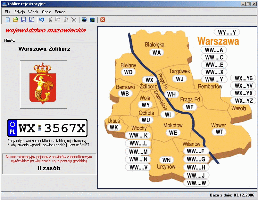Choose the WX...YZ plate code label
Screen dimensions: 258x200
point(244,101)
